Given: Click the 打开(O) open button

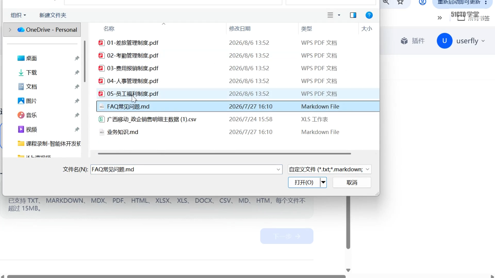Looking at the screenshot, I should pyautogui.click(x=304, y=182).
